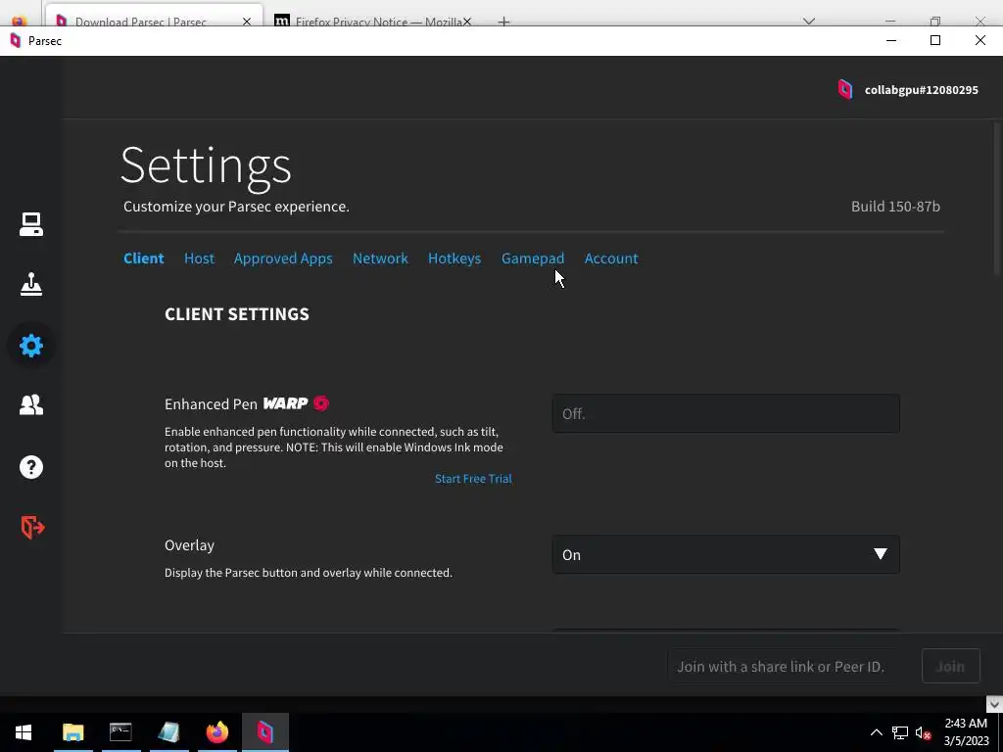Image resolution: width=1003 pixels, height=752 pixels.
Task: Open File Explorer from the taskbar
Action: click(72, 732)
